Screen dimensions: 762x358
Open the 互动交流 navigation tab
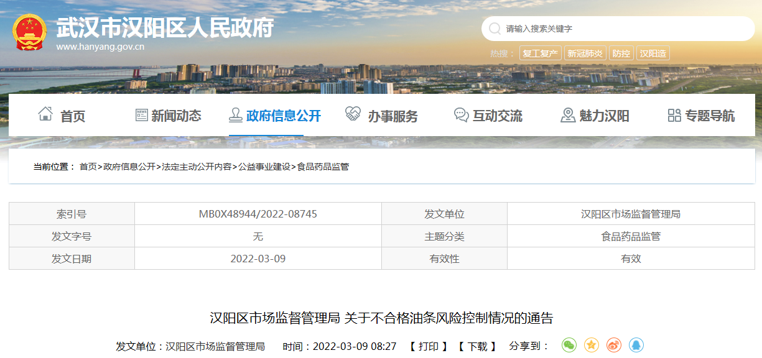tap(498, 116)
